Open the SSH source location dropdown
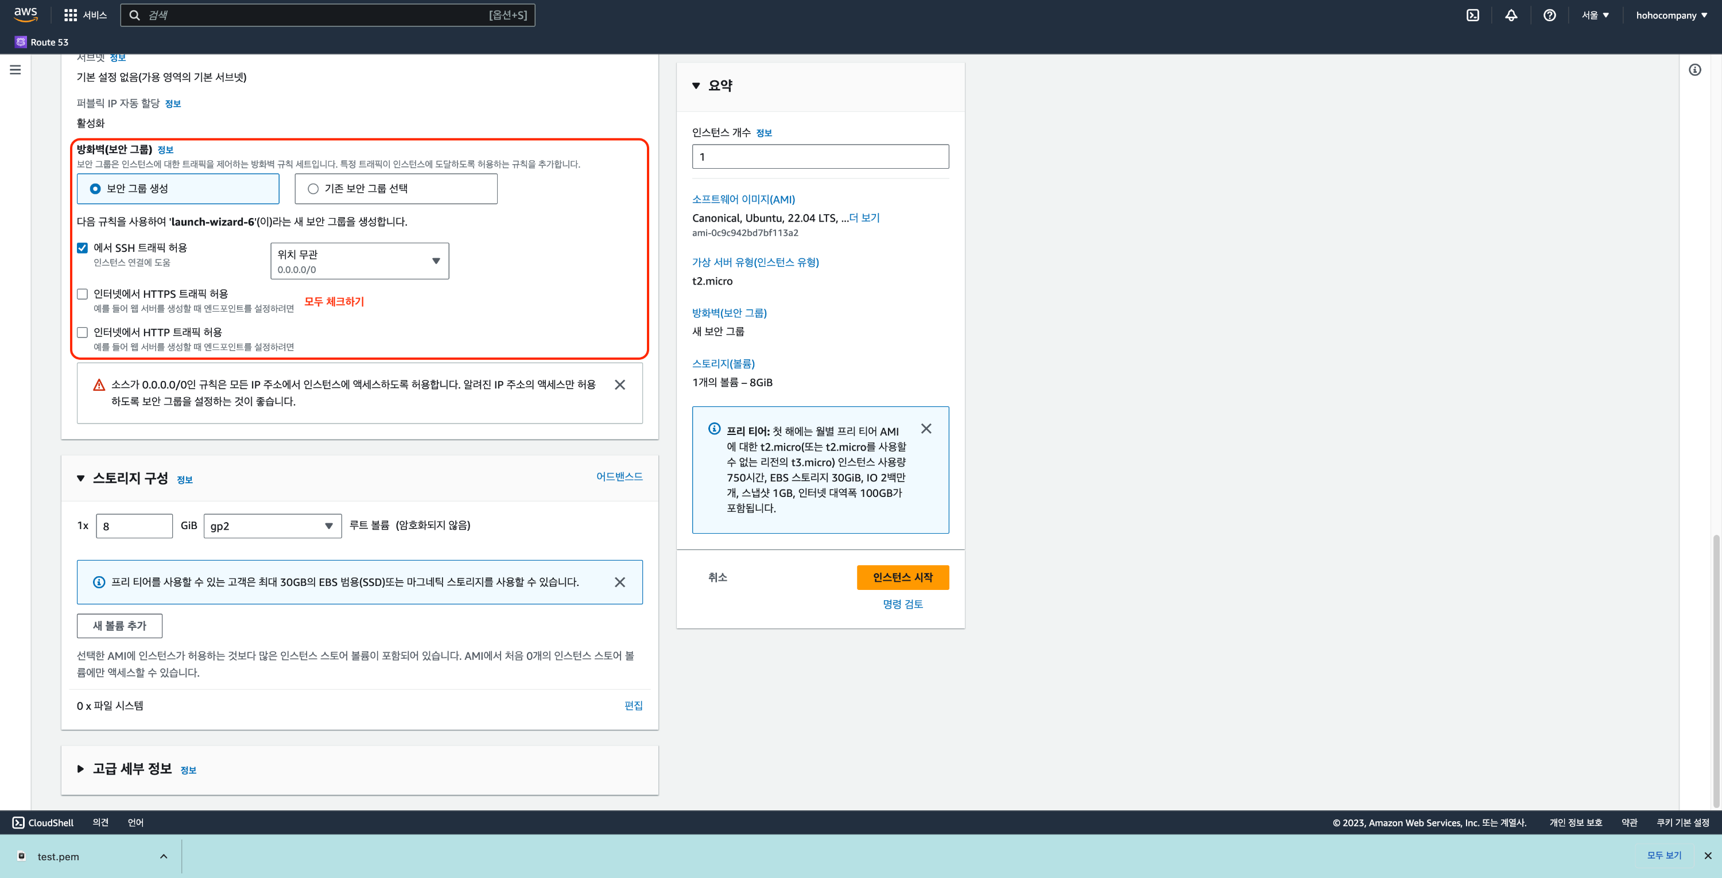 pyautogui.click(x=360, y=261)
